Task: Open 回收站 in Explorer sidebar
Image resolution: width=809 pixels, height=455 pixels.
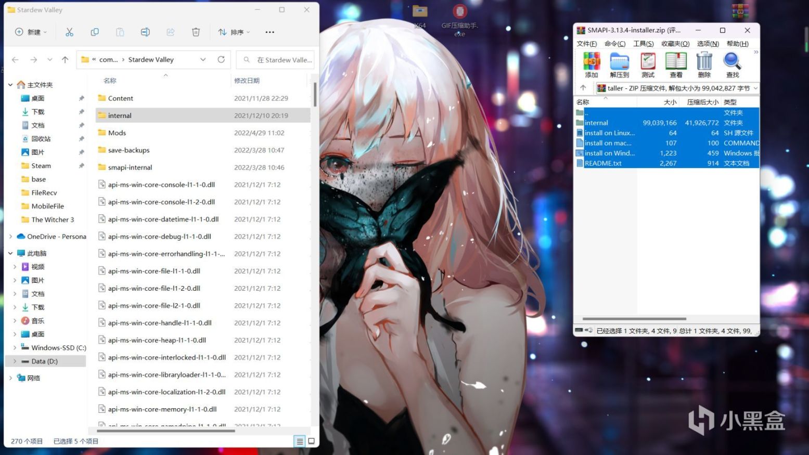Action: click(41, 139)
